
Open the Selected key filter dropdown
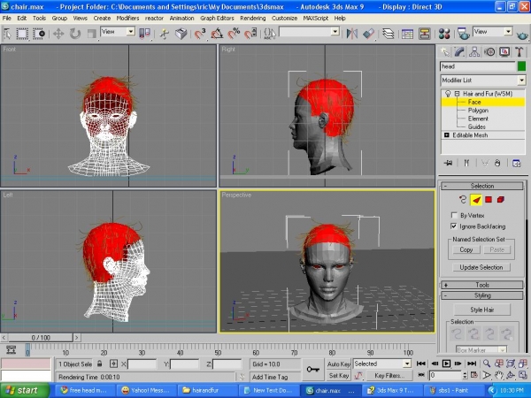pos(382,364)
